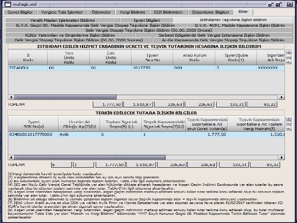Open Yeraltı Maden İşletmeleri Bildirimi sub-tab

coord(62,20)
